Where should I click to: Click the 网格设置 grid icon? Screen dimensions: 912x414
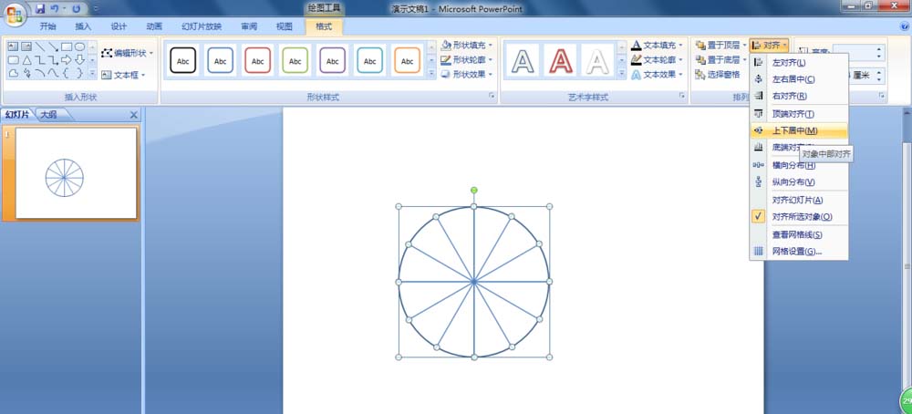[759, 251]
